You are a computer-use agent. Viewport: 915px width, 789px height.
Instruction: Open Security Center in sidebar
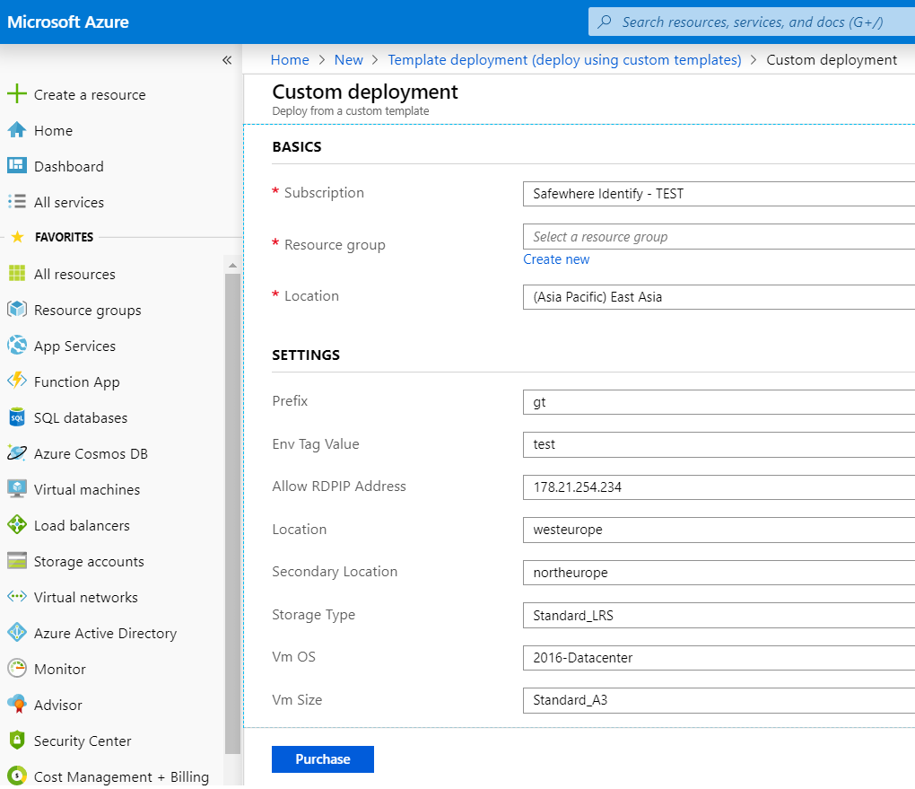click(x=83, y=741)
